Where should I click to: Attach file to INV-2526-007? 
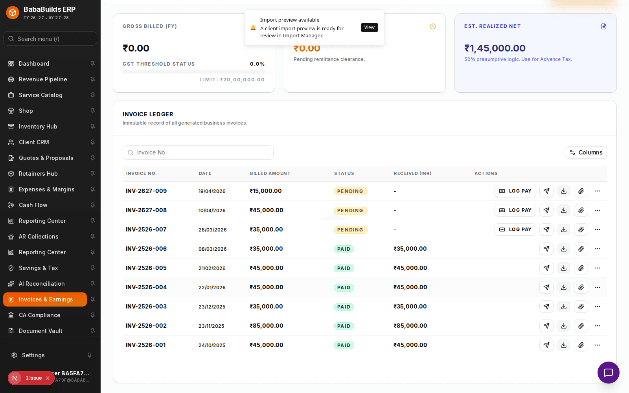pos(581,230)
